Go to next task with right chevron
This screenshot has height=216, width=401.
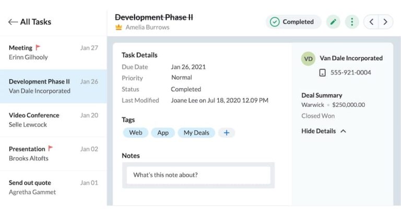(385, 22)
